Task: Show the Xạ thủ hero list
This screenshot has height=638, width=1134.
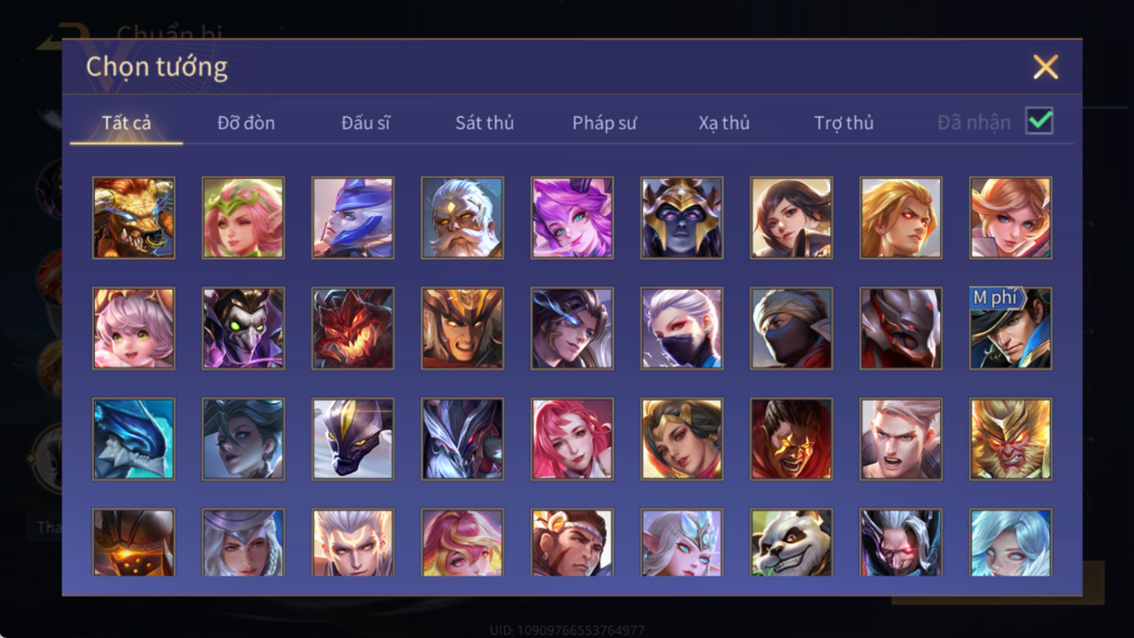Action: coord(724,123)
